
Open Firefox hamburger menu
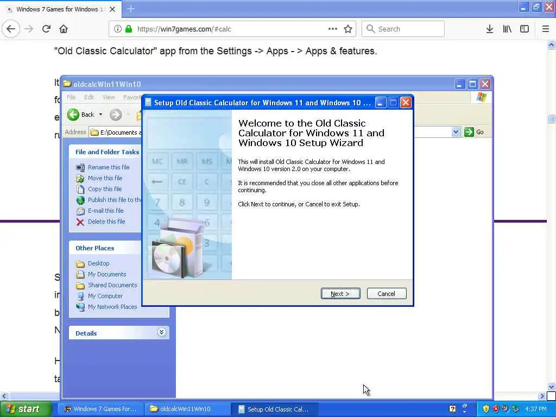(545, 29)
